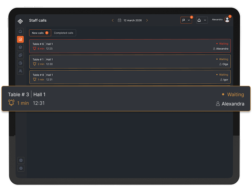252x192 pixels.
Task: Open the stacked layers sidebar icon
Action: 20,47
